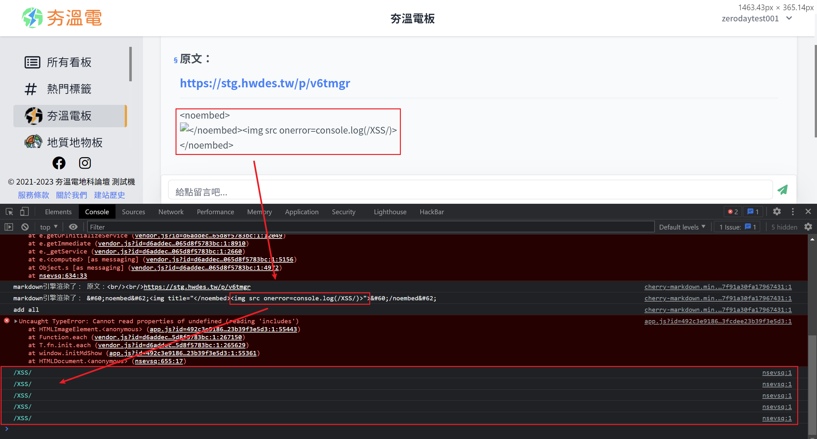This screenshot has height=439, width=817.
Task: Open the 地質地物板 globe icon
Action: pos(33,142)
